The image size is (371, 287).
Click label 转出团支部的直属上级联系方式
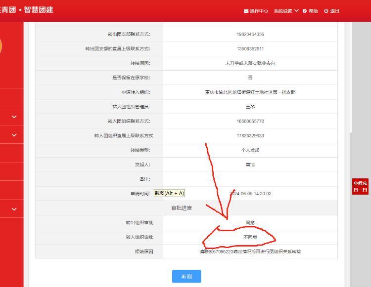(118, 49)
